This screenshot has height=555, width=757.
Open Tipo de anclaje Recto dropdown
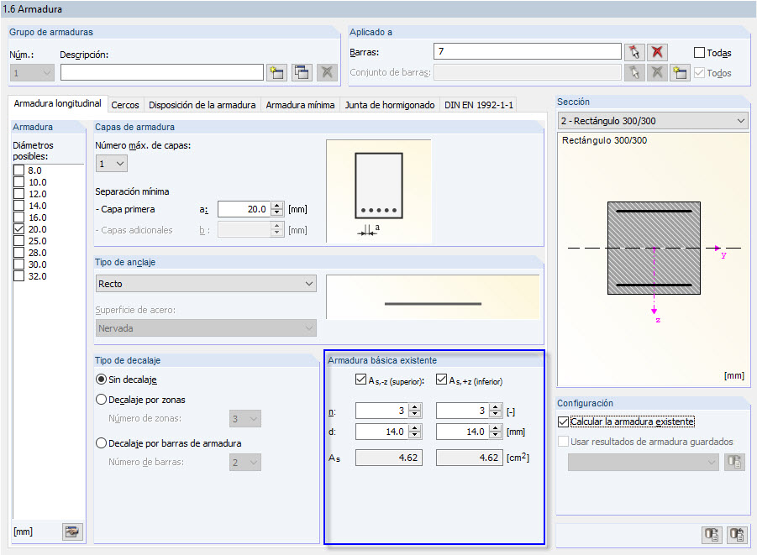click(206, 283)
